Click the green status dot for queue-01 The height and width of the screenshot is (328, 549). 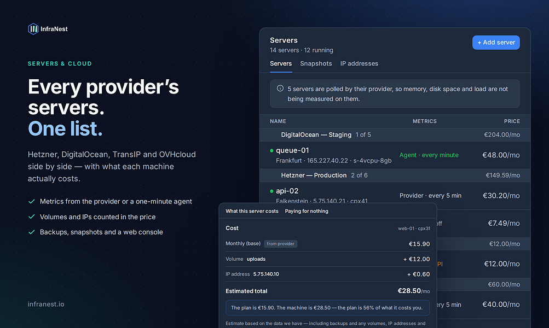[271, 151]
